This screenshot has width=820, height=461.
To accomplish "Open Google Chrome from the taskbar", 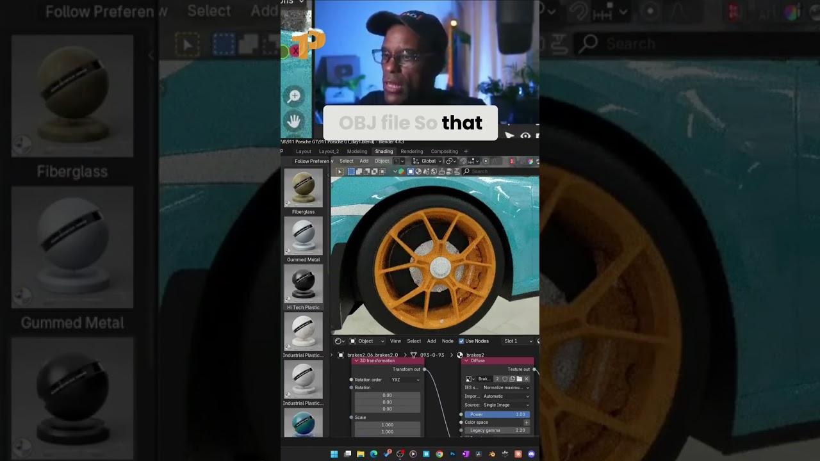I will point(439,454).
